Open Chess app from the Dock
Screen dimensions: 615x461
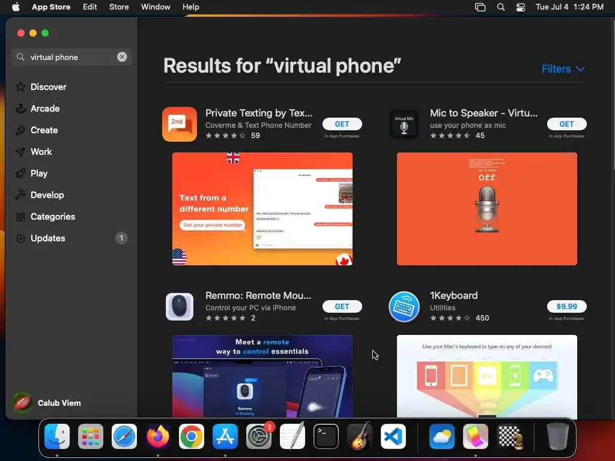509,436
